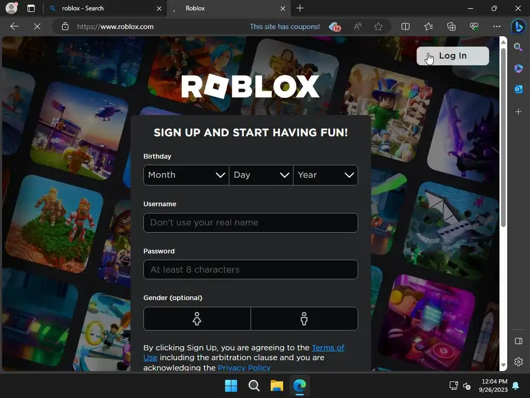Stop loading the Roblox page
Viewport: 530px width, 398px height.
[x=37, y=26]
